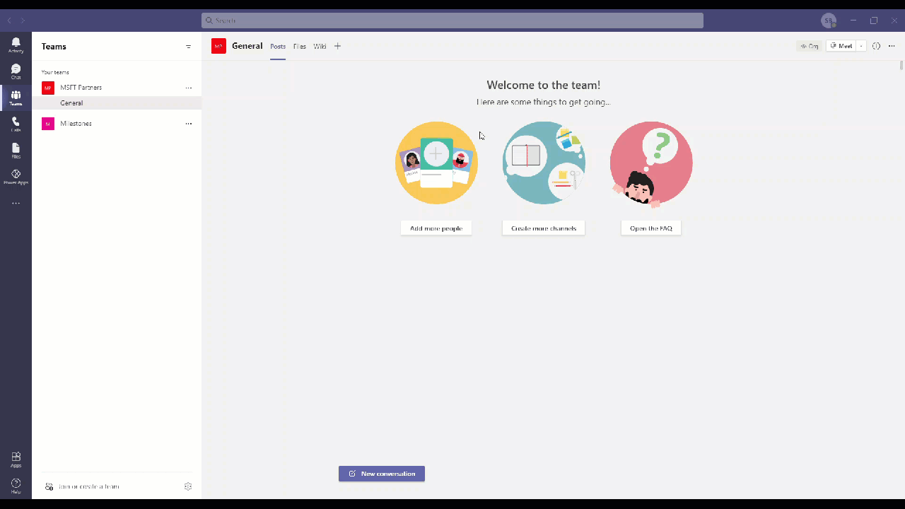
Task: Click the MSFT Partners red team avatar
Action: [48, 88]
